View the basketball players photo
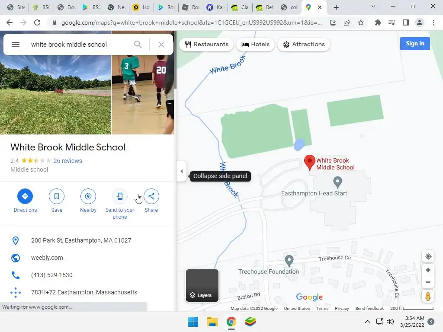The image size is (443, 332). point(143,95)
